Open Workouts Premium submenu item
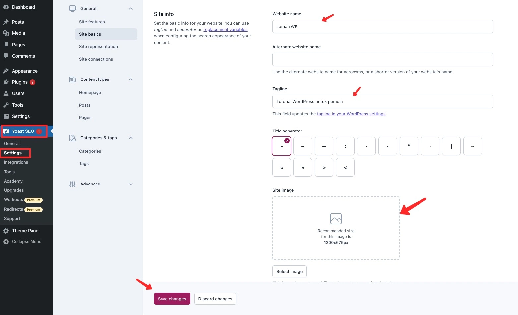The width and height of the screenshot is (518, 315). 23,200
